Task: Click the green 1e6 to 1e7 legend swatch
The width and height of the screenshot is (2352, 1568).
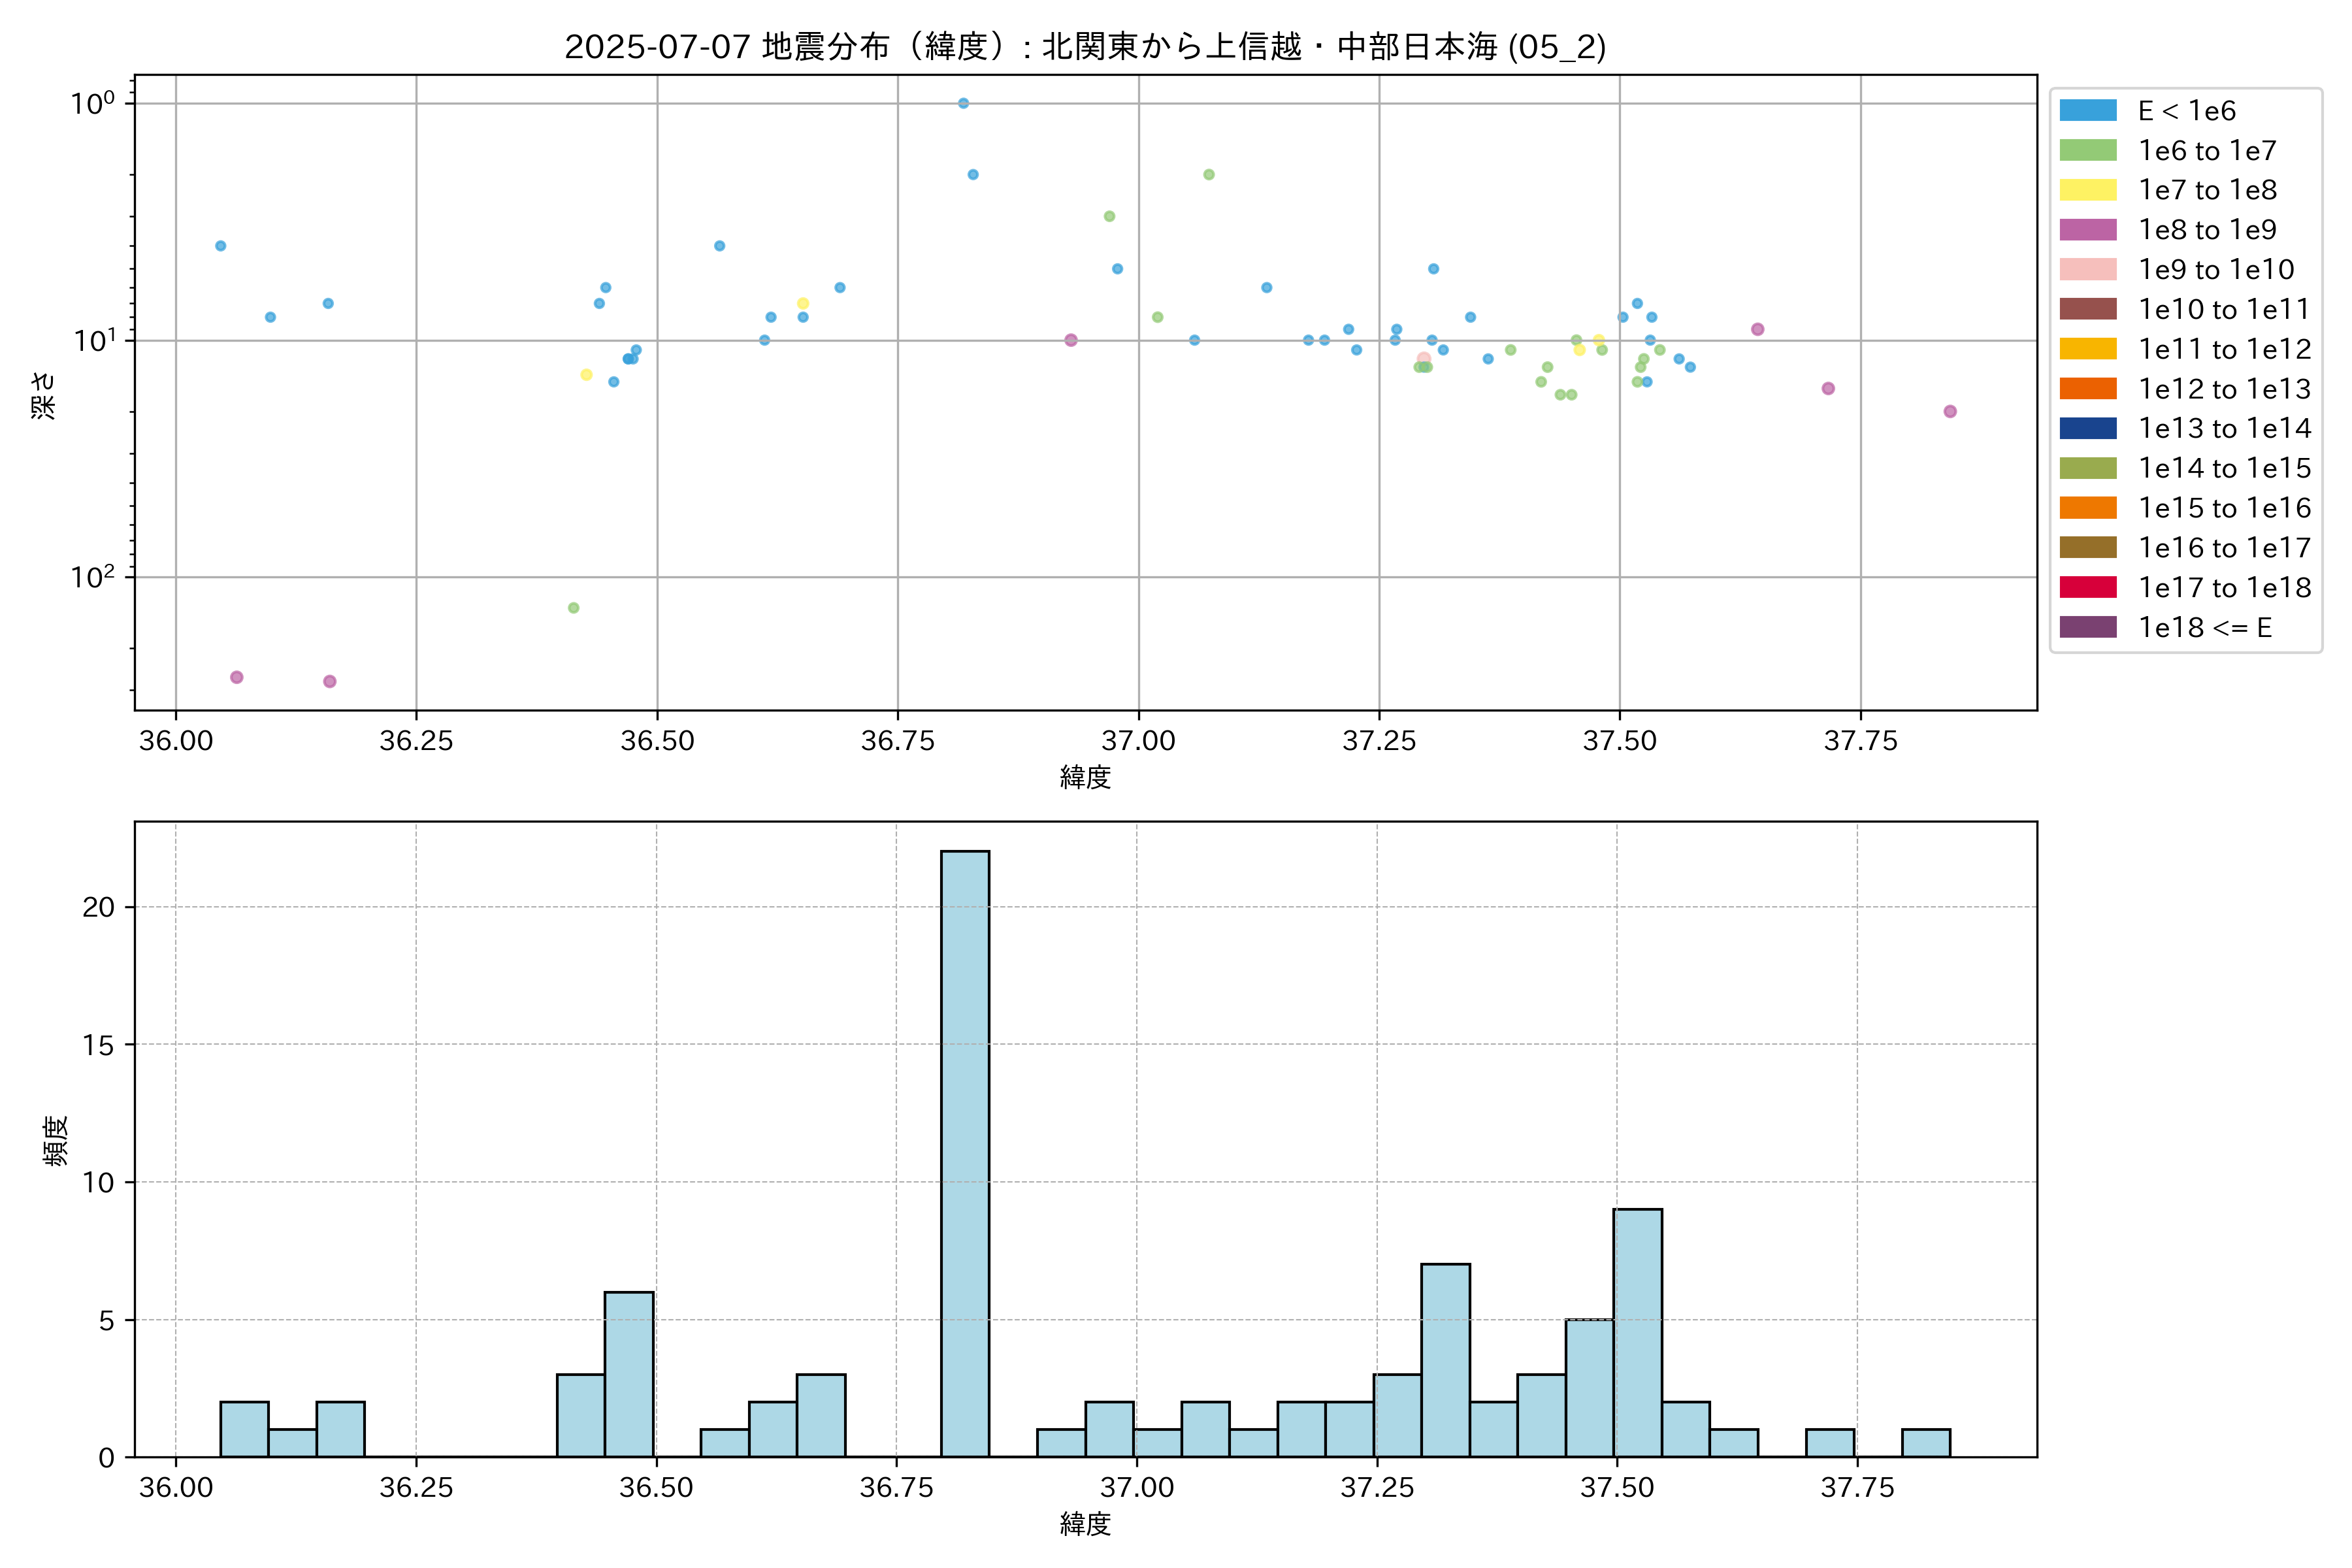Action: click(2087, 151)
